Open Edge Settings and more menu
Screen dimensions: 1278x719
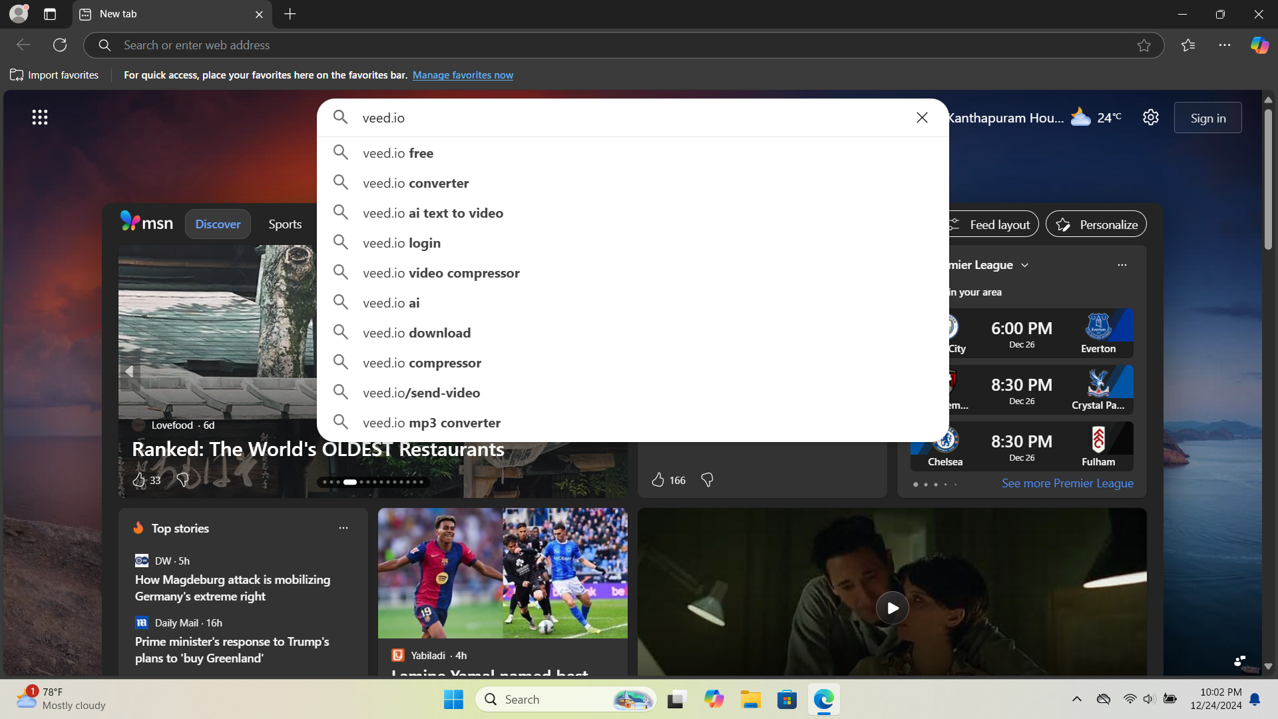point(1225,45)
